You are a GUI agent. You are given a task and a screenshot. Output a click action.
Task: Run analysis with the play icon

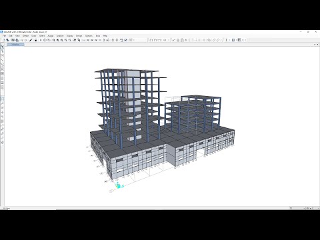pyautogui.click(x=41, y=40)
